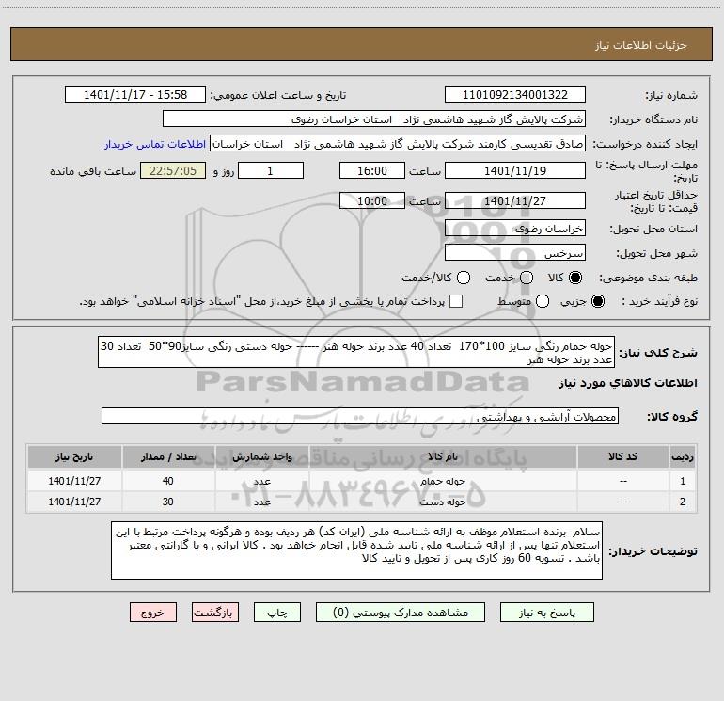
Task: Click the خروج exit button
Action: coord(153,613)
